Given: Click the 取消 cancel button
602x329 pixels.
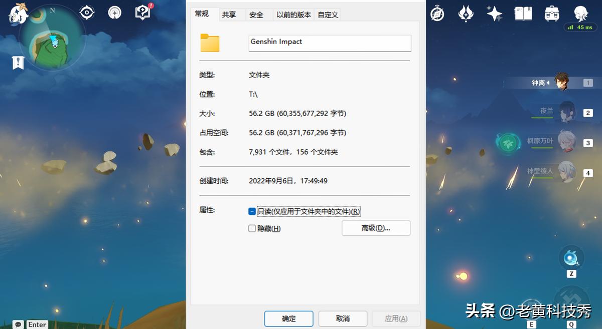Looking at the screenshot, I should (343, 318).
